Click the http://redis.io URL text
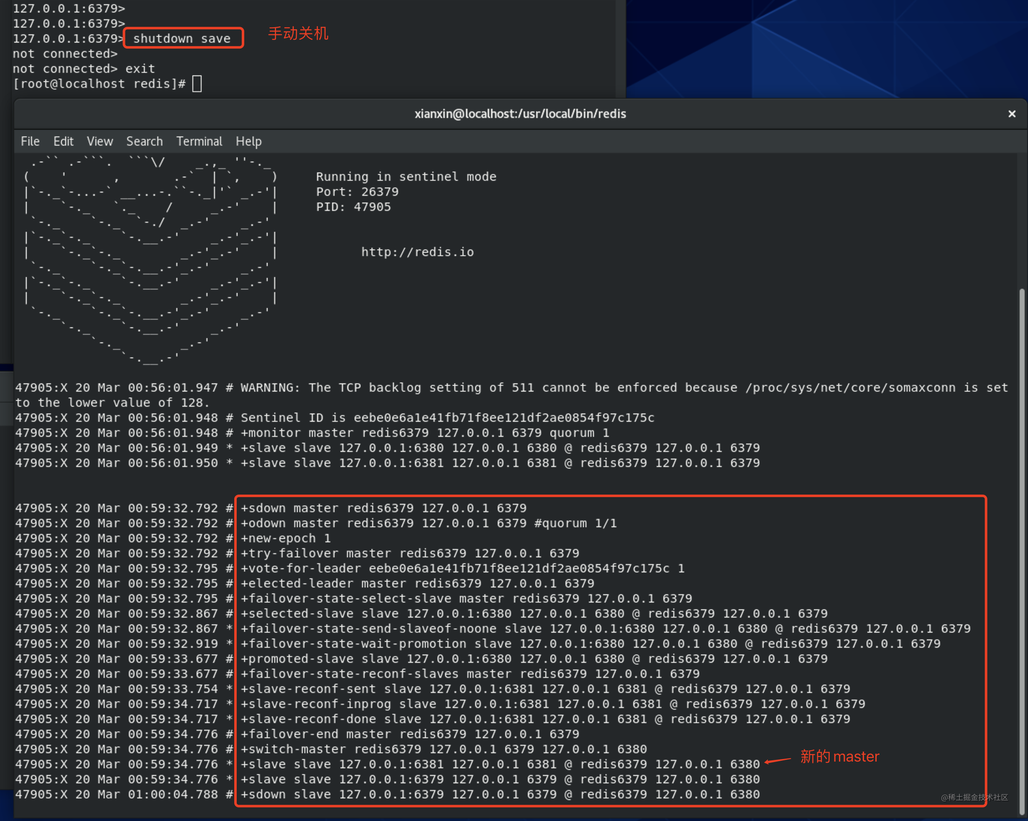1028x821 pixels. 417,252
